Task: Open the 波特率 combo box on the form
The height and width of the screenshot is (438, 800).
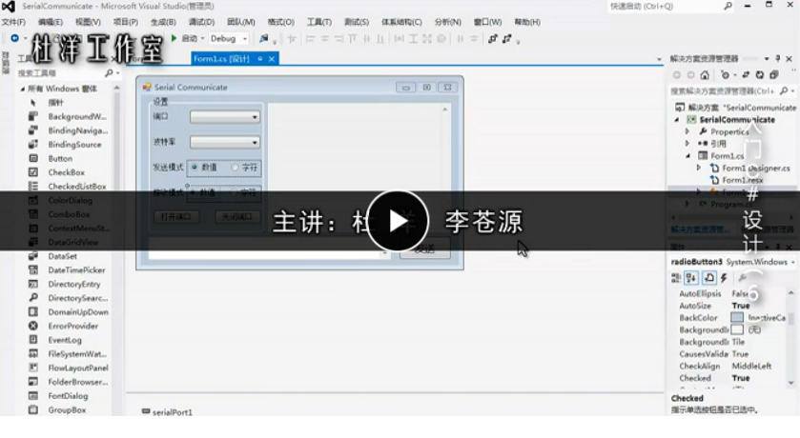Action: tap(255, 142)
